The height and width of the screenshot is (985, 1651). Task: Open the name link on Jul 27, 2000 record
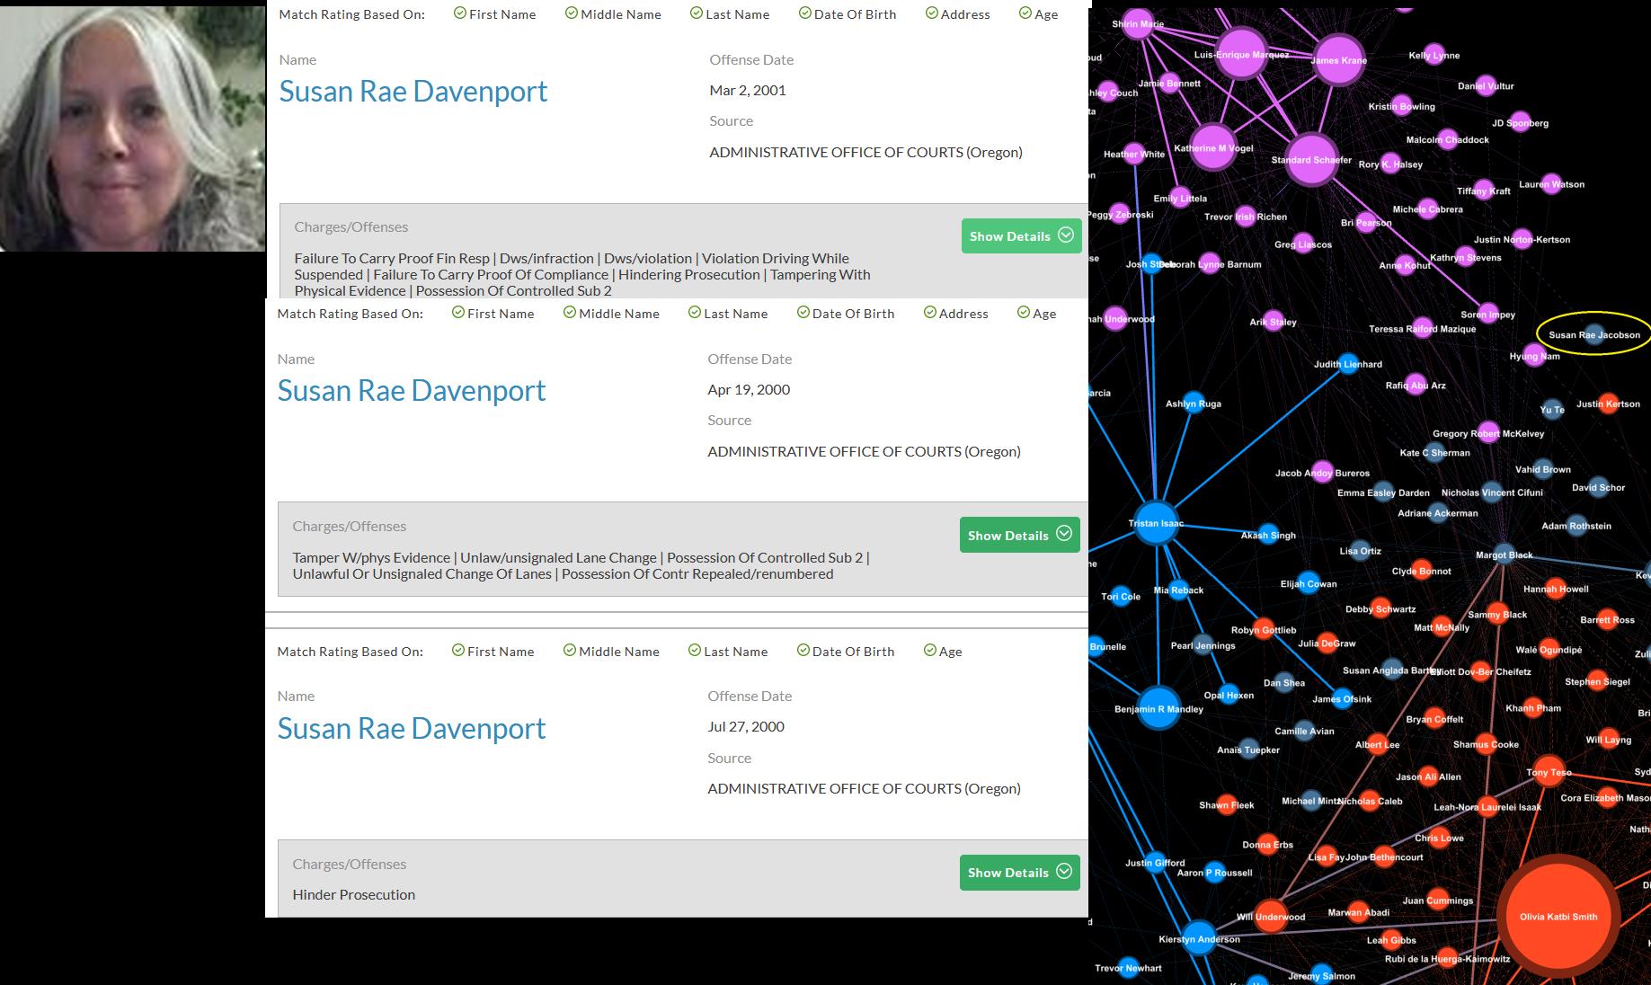tap(411, 729)
